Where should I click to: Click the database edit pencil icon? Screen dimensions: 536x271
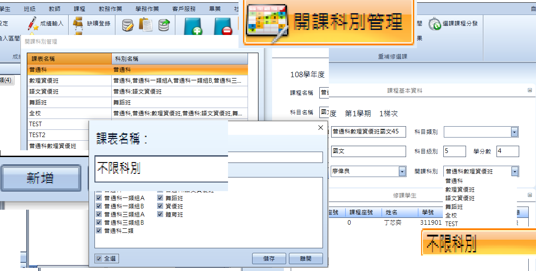pos(128,25)
